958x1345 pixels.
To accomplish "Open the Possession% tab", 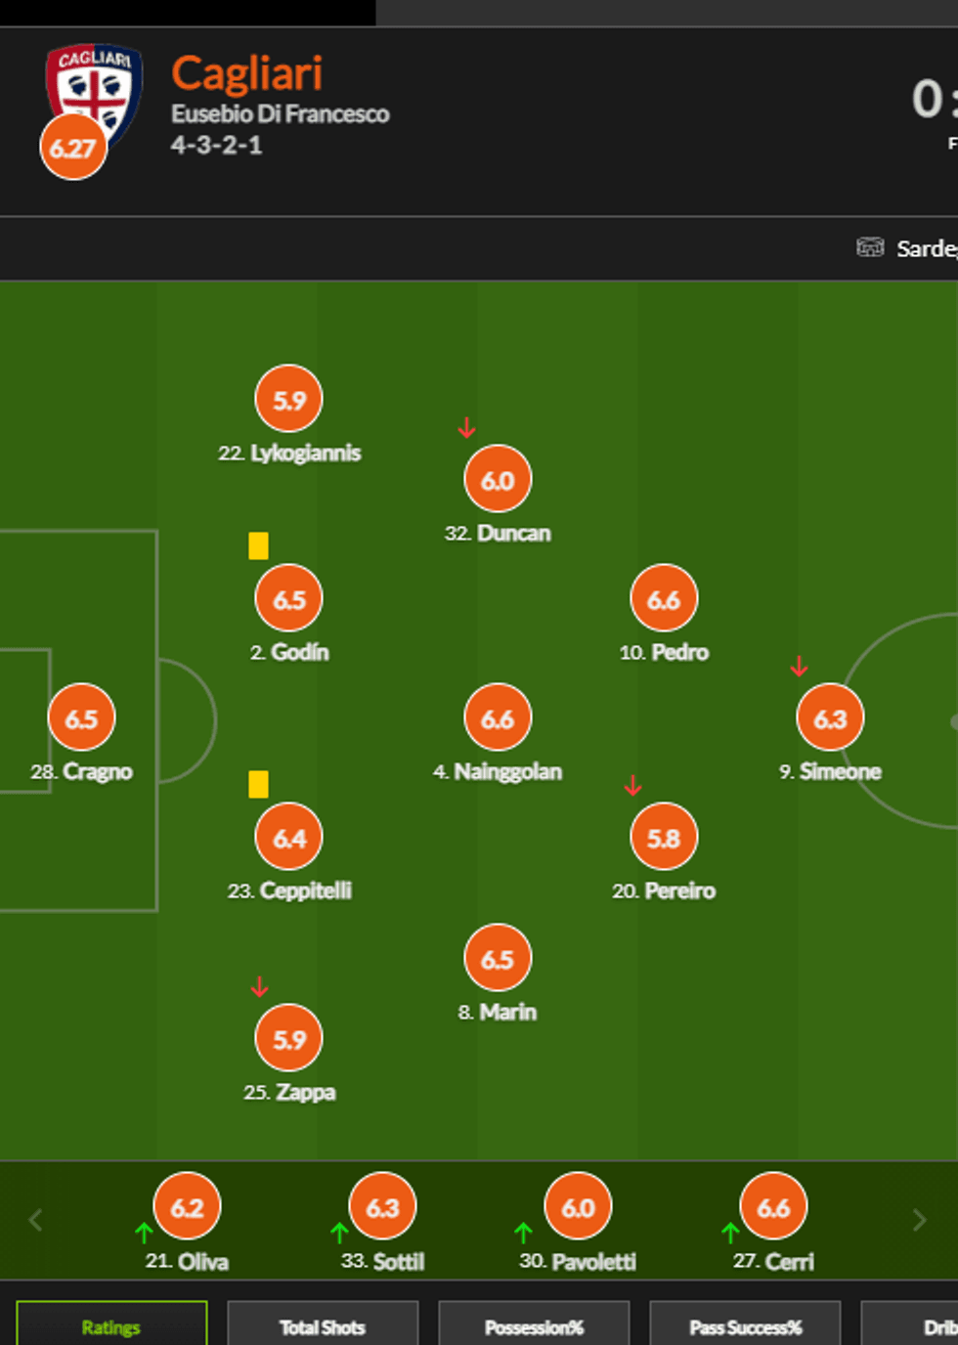I will pos(534,1326).
